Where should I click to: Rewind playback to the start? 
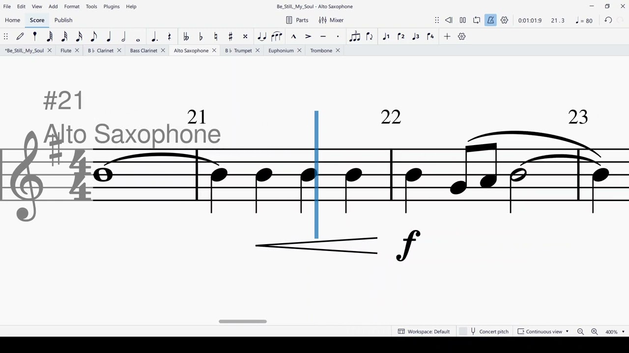coord(449,20)
